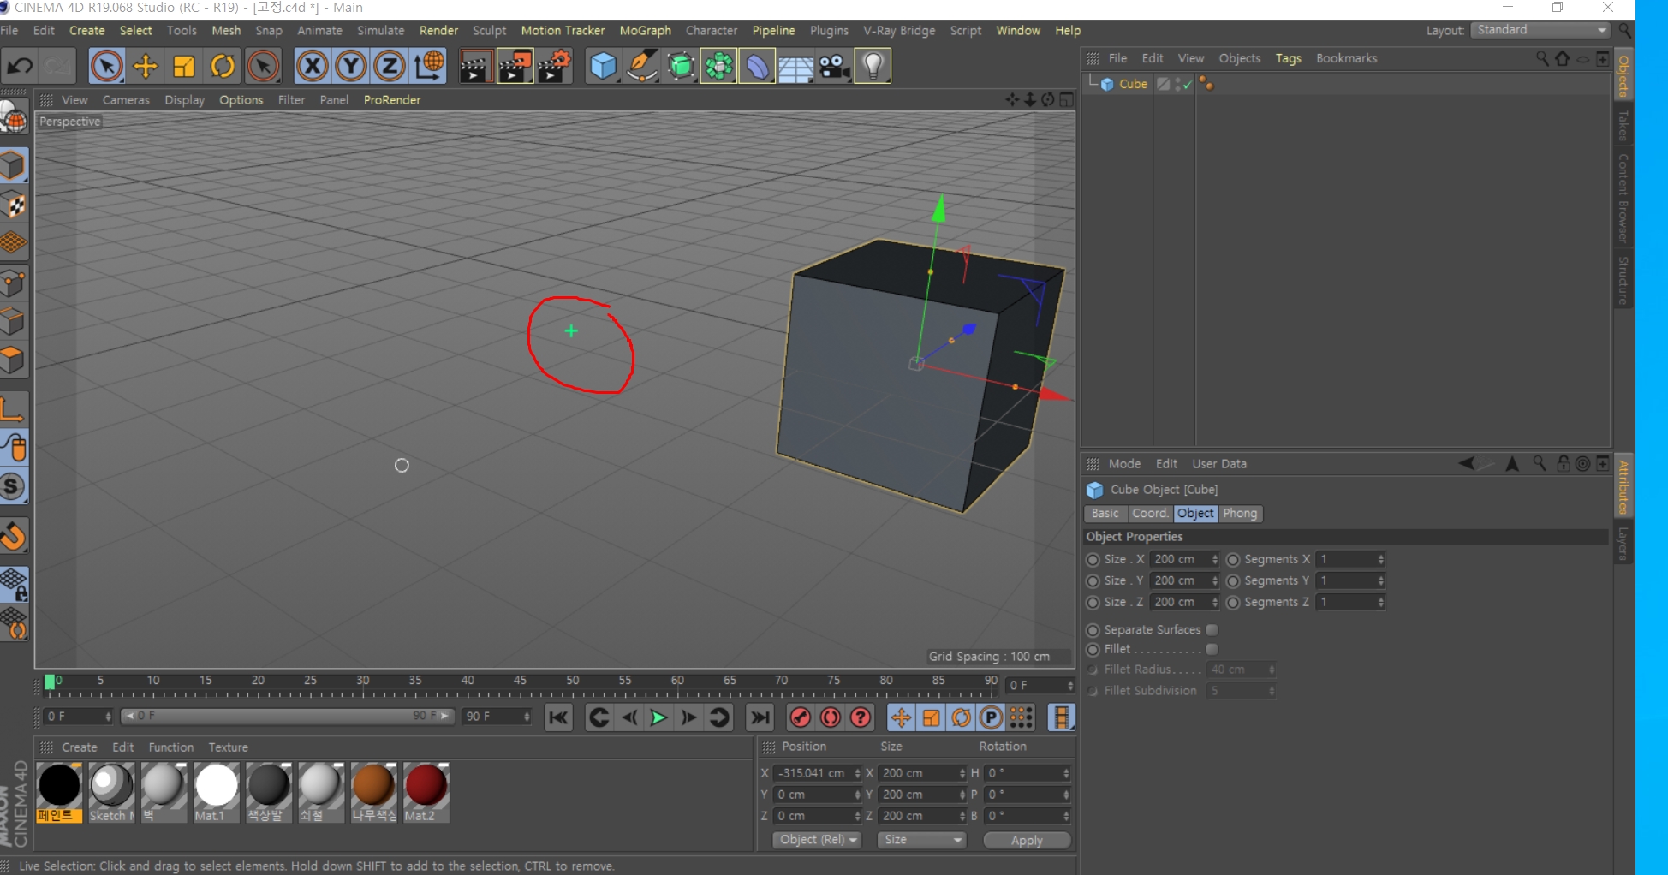
Task: Open the MoGraph menu
Action: click(x=645, y=30)
